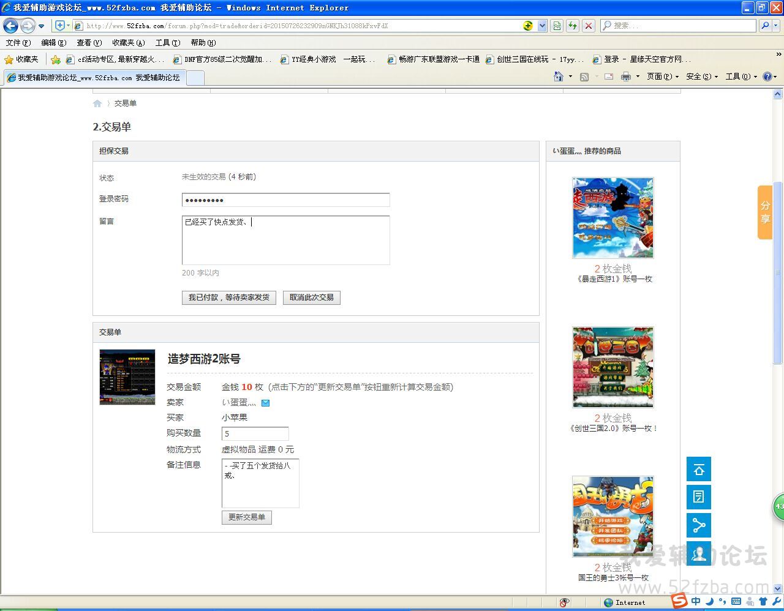This screenshot has width=784, height=611.
Task: Refresh the page with the green arrows icon
Action: coord(572,26)
